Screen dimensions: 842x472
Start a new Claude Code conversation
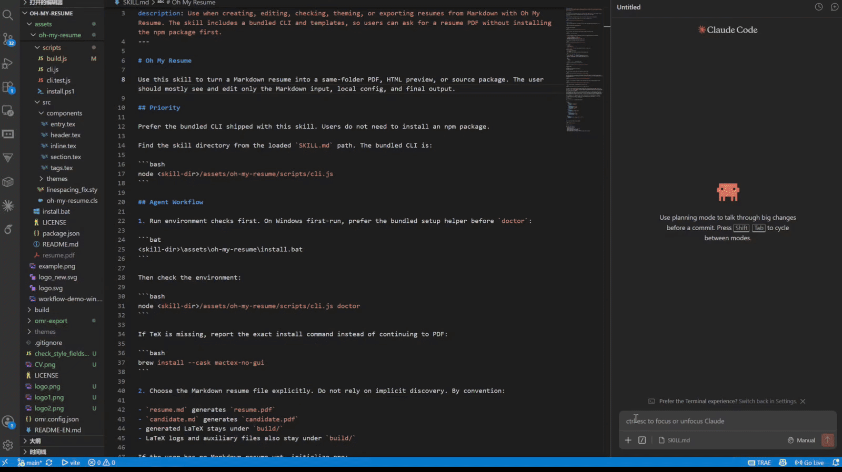[835, 7]
